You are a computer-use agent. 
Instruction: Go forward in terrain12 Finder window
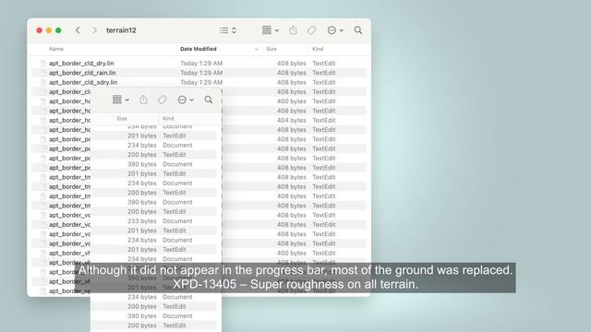(x=94, y=30)
